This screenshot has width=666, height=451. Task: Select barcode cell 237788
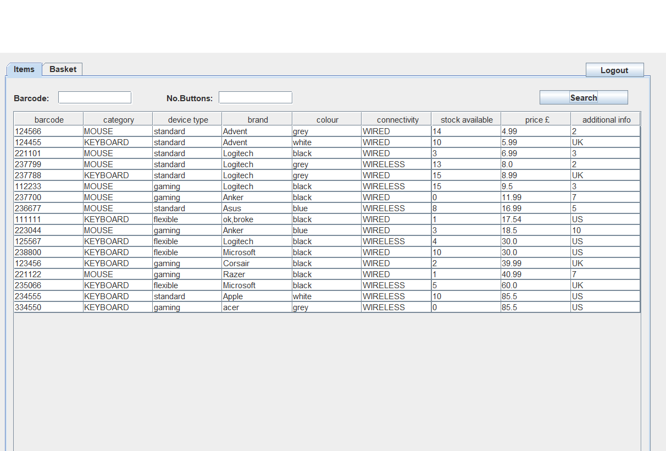pyautogui.click(x=48, y=175)
